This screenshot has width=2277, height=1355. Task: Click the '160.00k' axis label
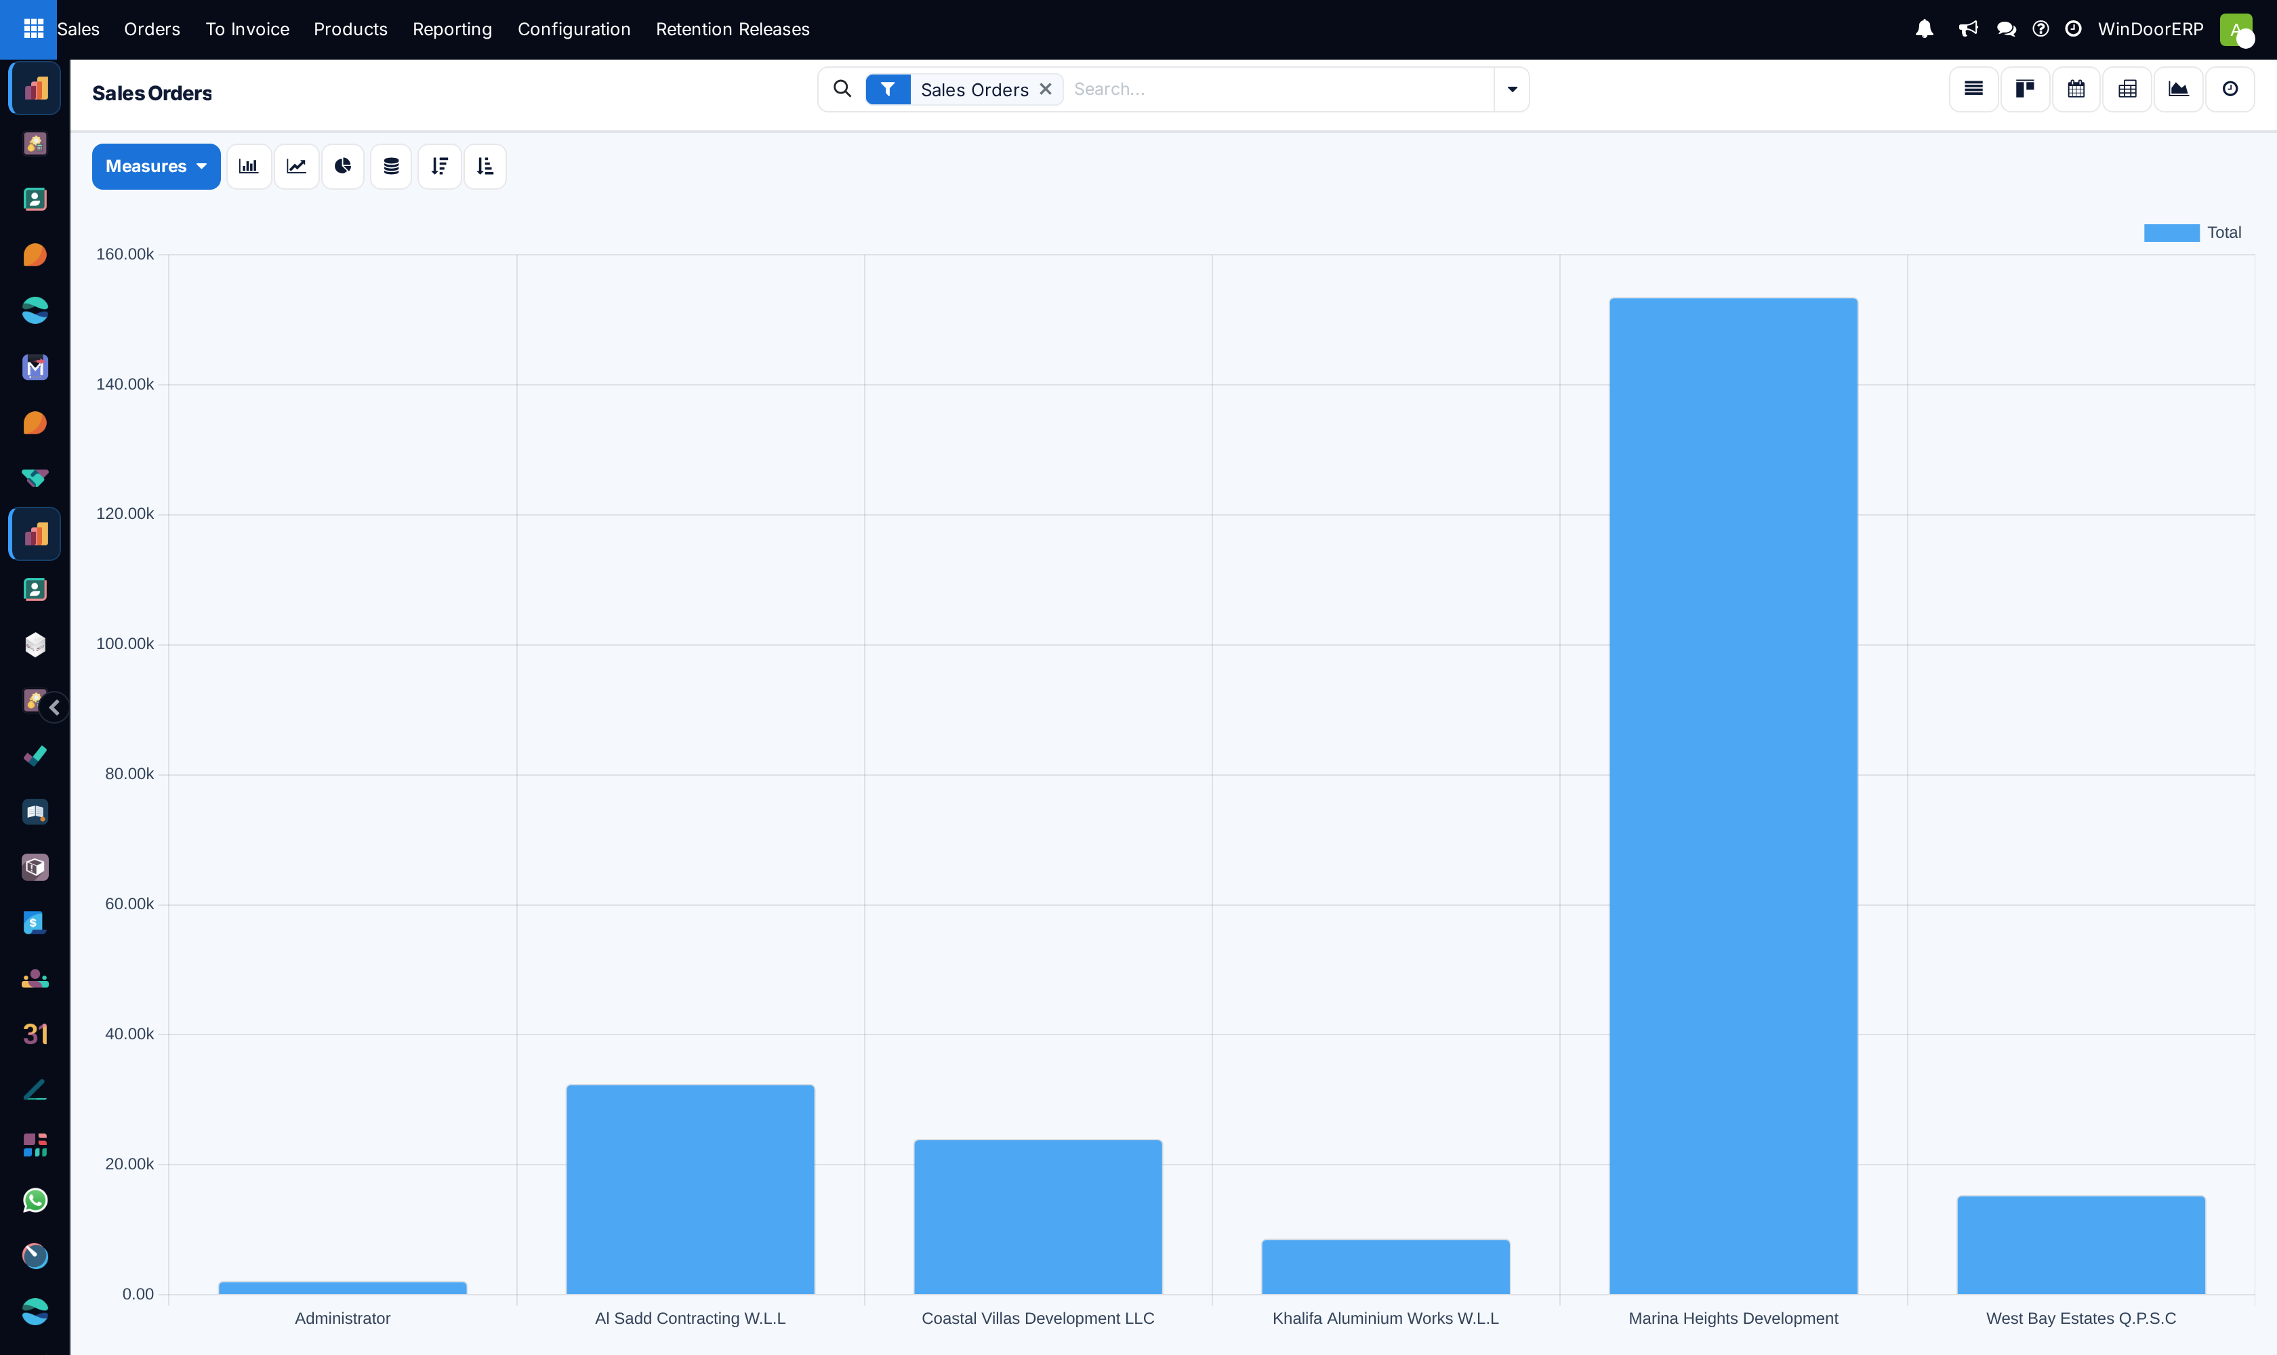pos(125,254)
